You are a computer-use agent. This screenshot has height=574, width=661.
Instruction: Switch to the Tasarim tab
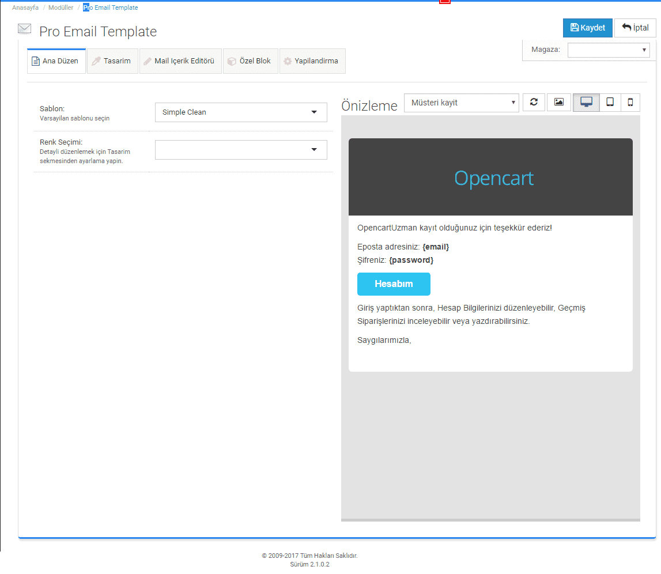tap(112, 61)
